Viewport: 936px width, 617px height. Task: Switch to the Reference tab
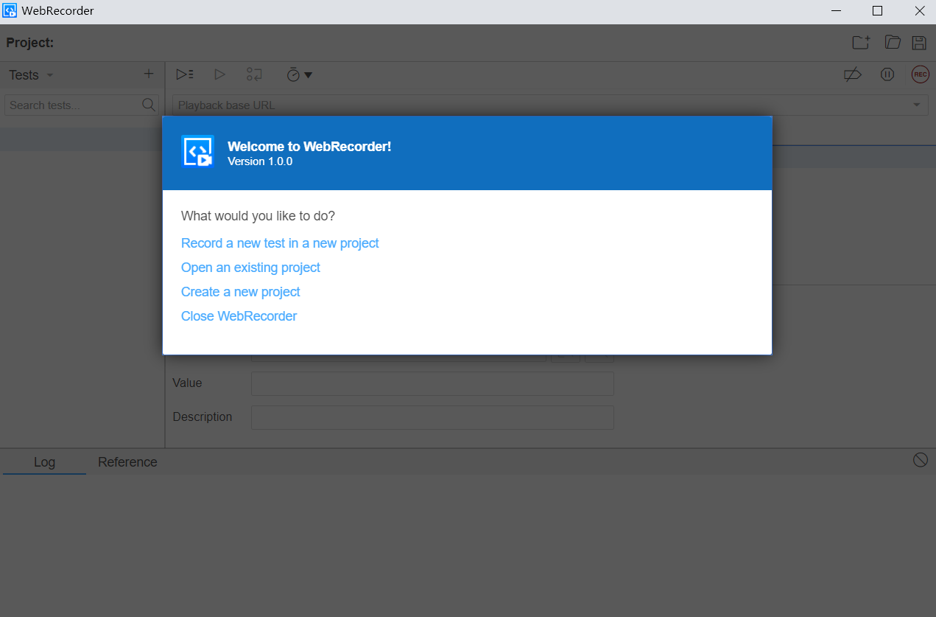click(x=127, y=462)
